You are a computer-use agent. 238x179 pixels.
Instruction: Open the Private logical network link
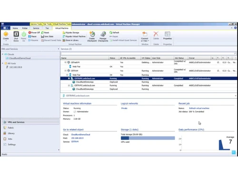(124, 108)
